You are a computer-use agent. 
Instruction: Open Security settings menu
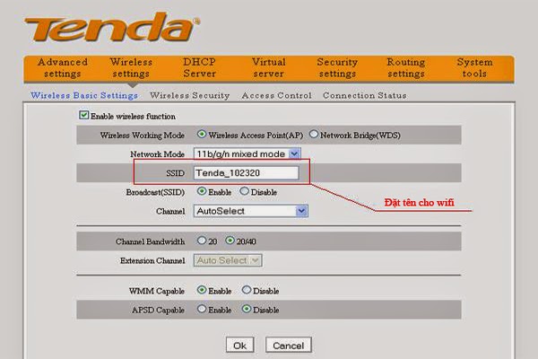point(337,67)
